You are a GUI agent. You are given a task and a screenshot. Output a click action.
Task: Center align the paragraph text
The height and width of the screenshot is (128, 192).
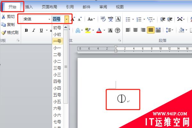click(x=135, y=30)
